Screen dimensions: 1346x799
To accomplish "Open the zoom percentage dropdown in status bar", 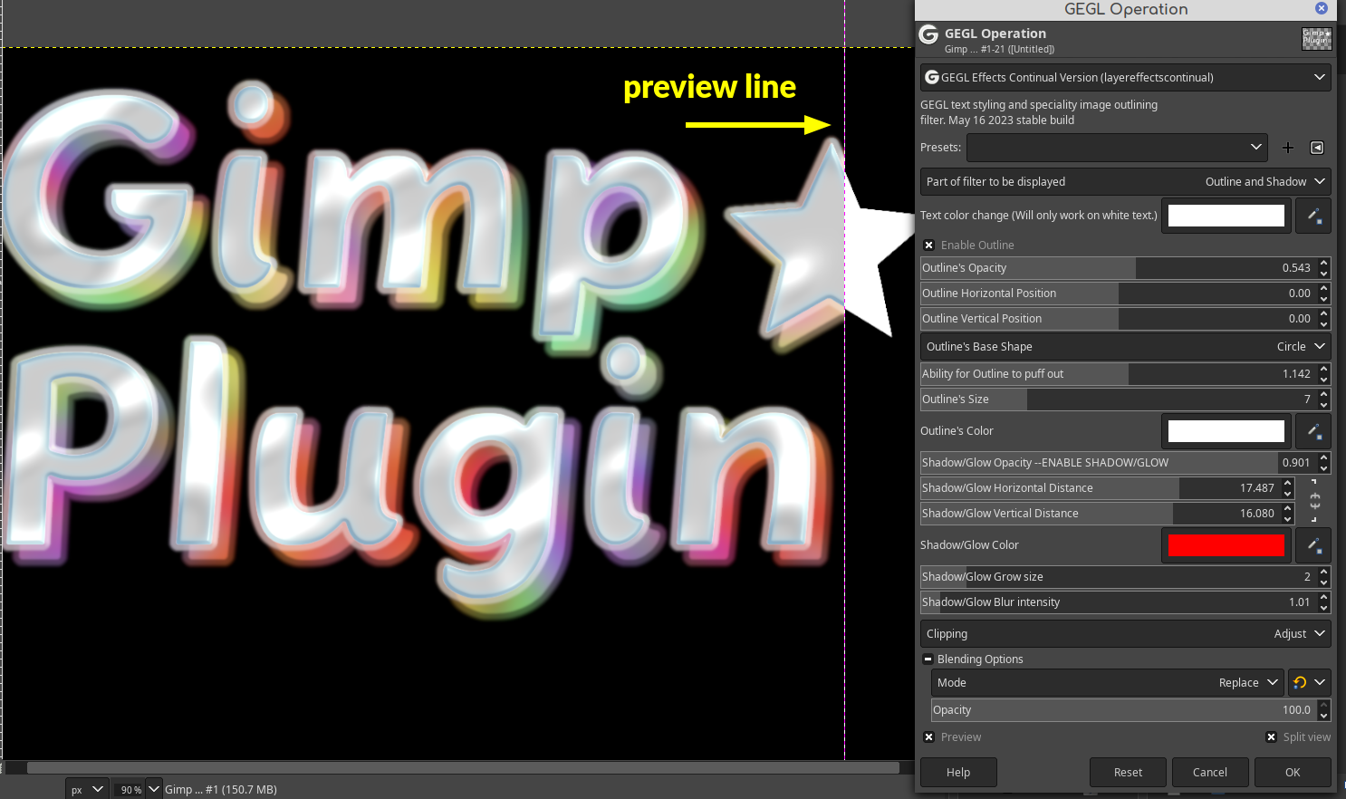I will click(153, 789).
